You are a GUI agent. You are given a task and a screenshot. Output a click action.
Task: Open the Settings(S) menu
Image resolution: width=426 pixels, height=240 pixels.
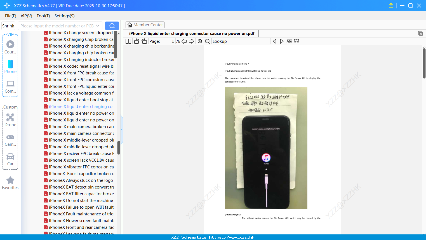(x=65, y=16)
